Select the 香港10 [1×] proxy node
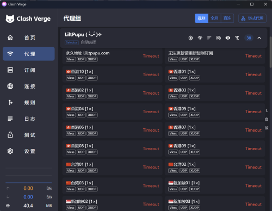Image resolution: width=272 pixels, height=211 pixels. 112,75
